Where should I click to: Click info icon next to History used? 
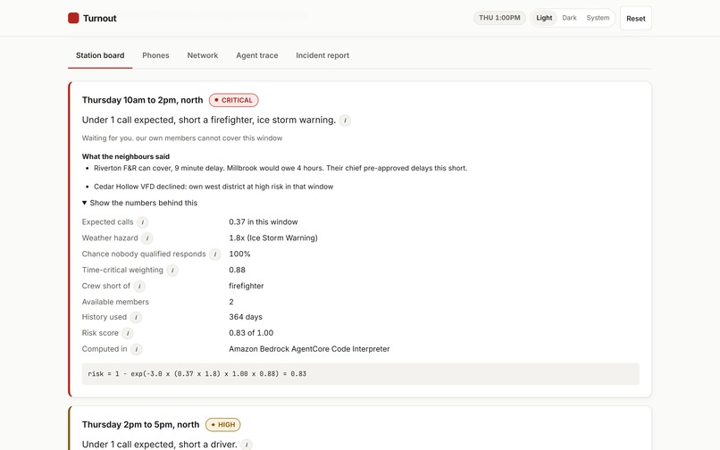coord(136,317)
